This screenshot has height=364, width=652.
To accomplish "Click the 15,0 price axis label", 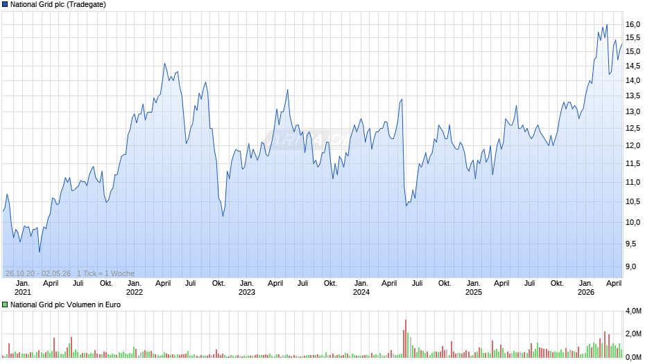I will click(x=633, y=52).
